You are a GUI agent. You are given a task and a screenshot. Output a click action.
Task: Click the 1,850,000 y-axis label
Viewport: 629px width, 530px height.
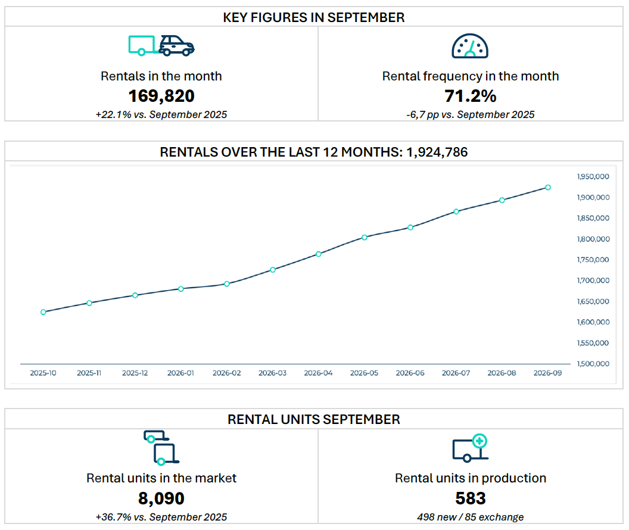coord(593,218)
